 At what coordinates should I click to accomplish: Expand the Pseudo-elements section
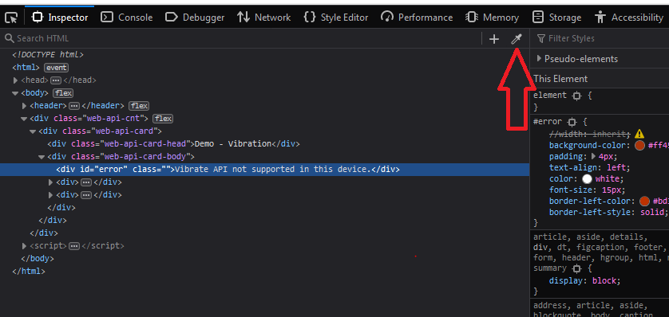540,59
